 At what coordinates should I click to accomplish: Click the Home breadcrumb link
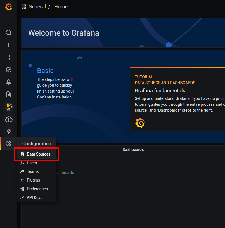click(x=61, y=7)
